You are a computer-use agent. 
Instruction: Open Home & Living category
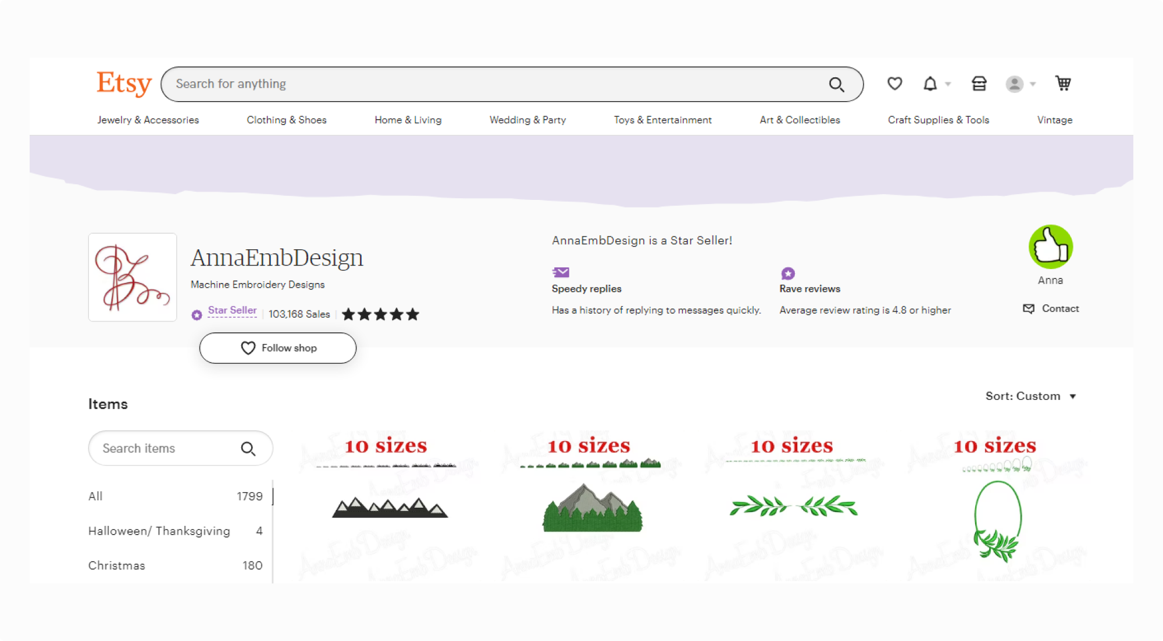(408, 120)
